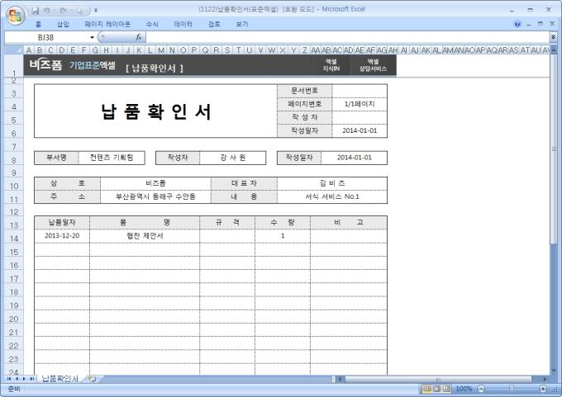Select the 협찬 제안서 cell
This screenshot has width=562, height=397.
[145, 236]
